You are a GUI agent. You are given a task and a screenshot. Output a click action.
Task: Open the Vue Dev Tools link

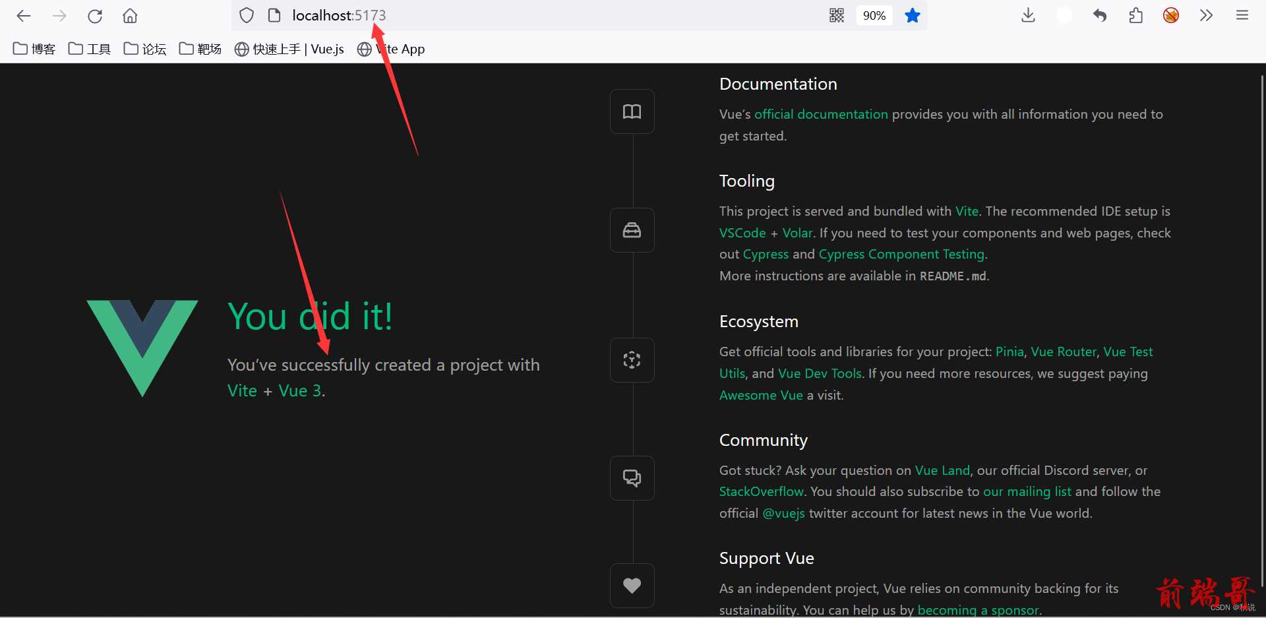click(820, 373)
